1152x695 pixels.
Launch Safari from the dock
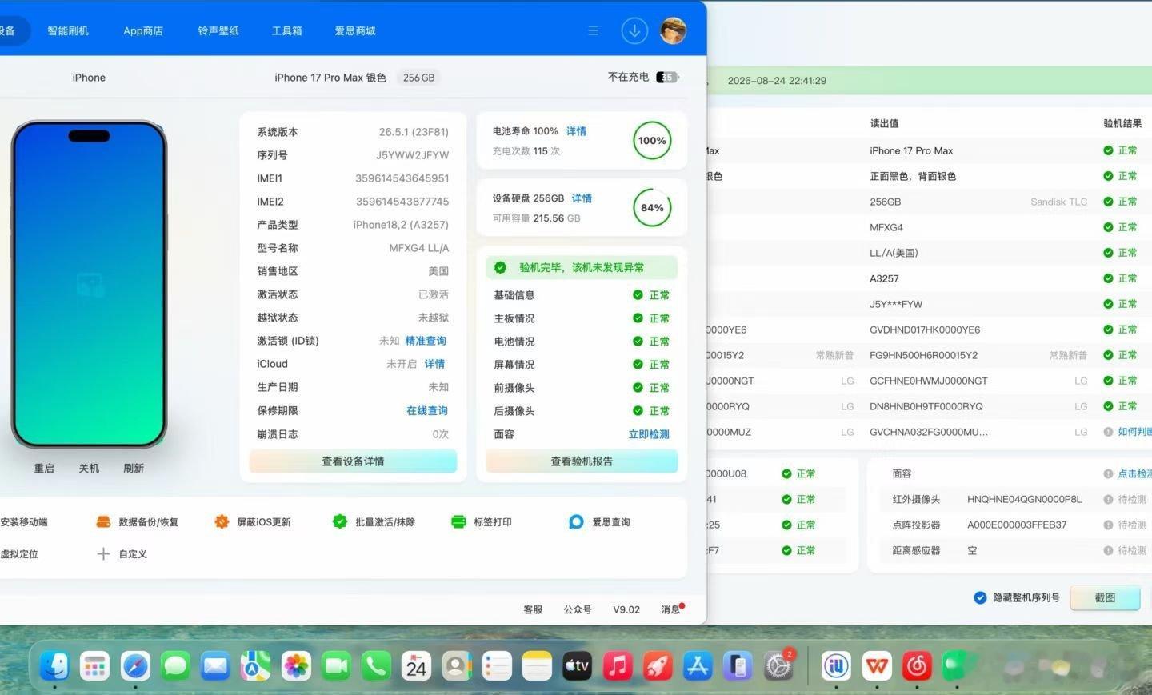pos(135,665)
